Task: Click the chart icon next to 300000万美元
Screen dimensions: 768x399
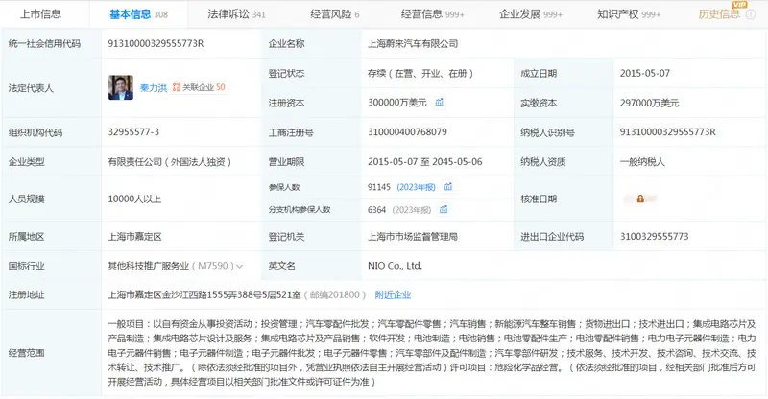Action: (x=440, y=103)
